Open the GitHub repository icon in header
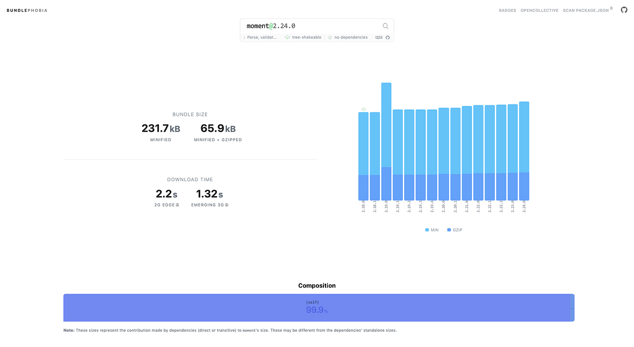This screenshot has height=347, width=634. (x=624, y=9)
